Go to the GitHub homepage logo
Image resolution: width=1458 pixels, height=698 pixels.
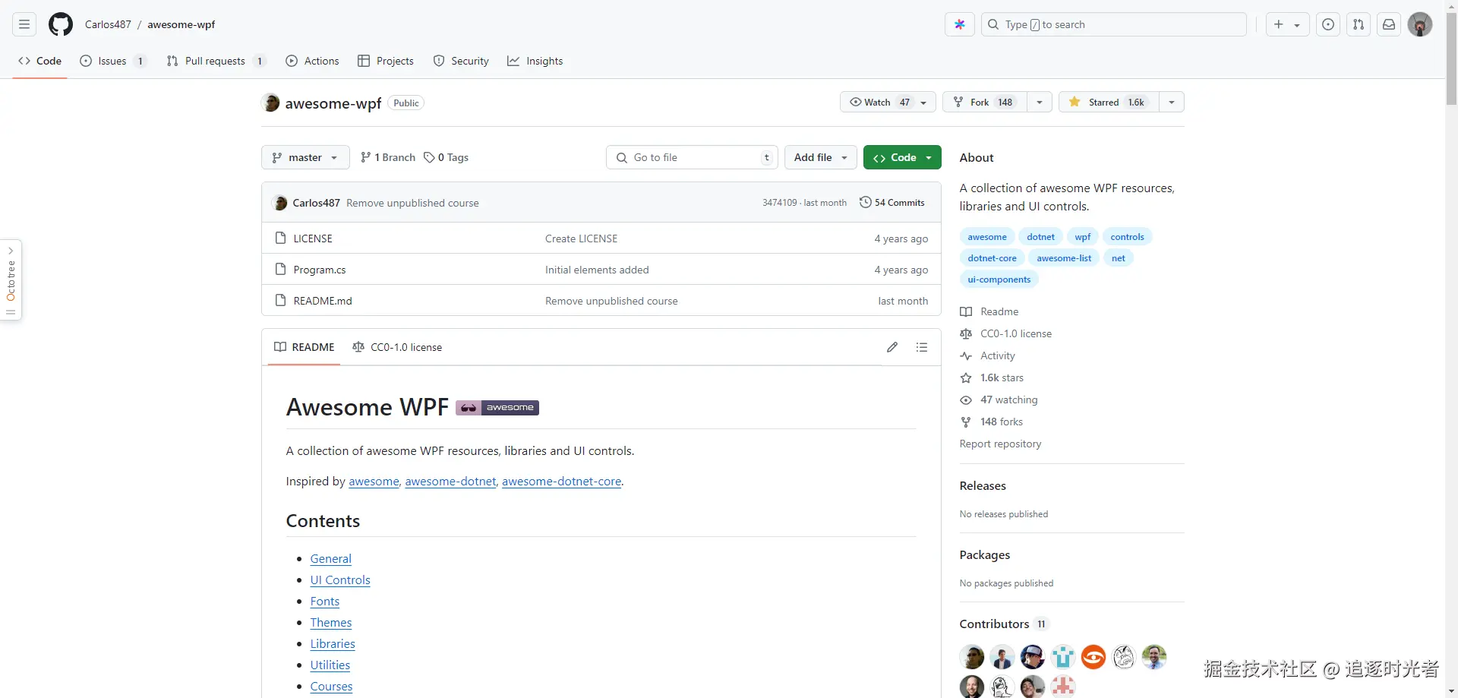click(x=61, y=24)
